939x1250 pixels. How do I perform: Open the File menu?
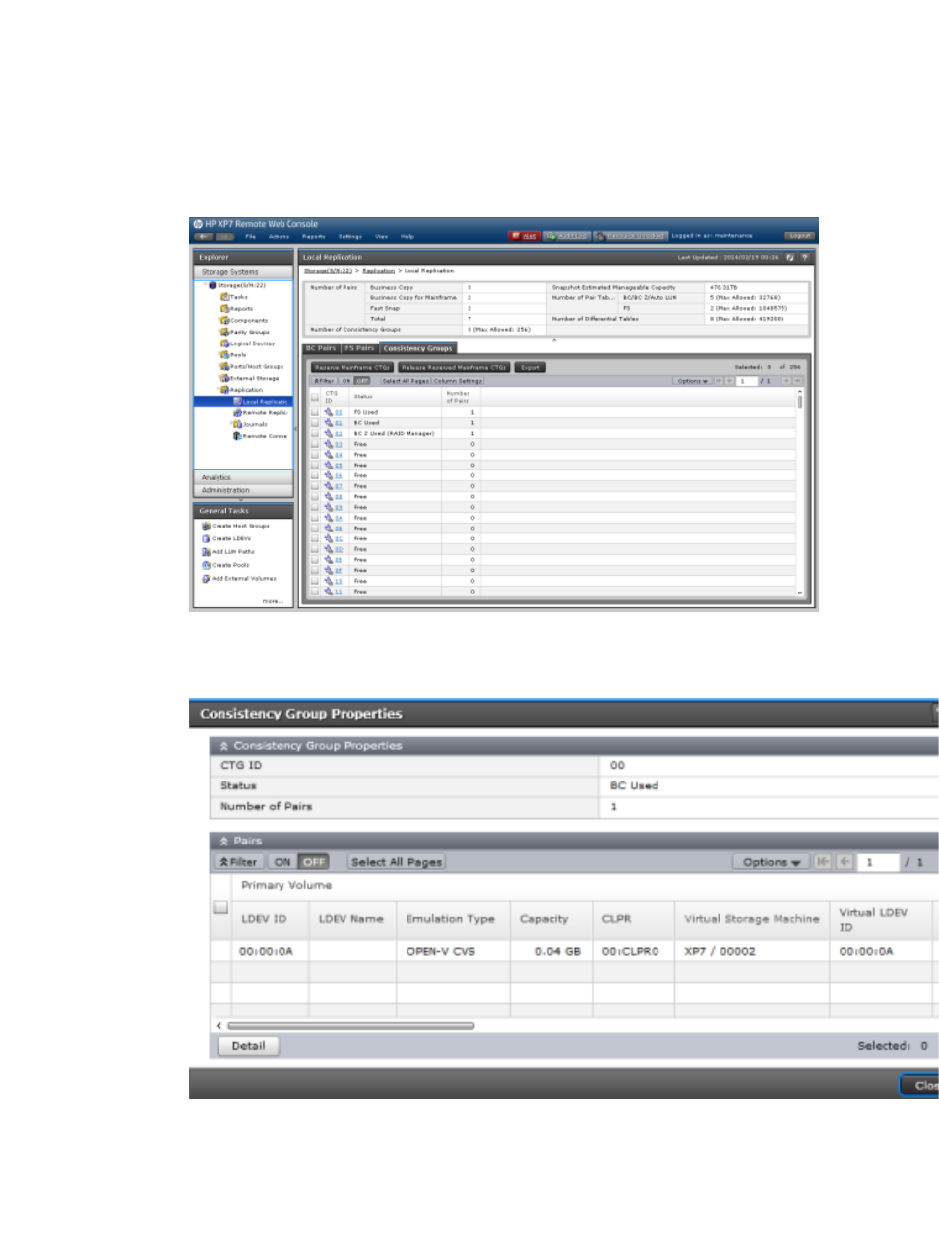[250, 236]
